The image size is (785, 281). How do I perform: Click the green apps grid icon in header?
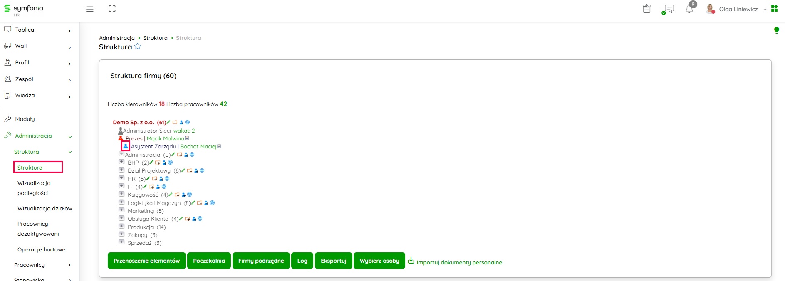[774, 9]
